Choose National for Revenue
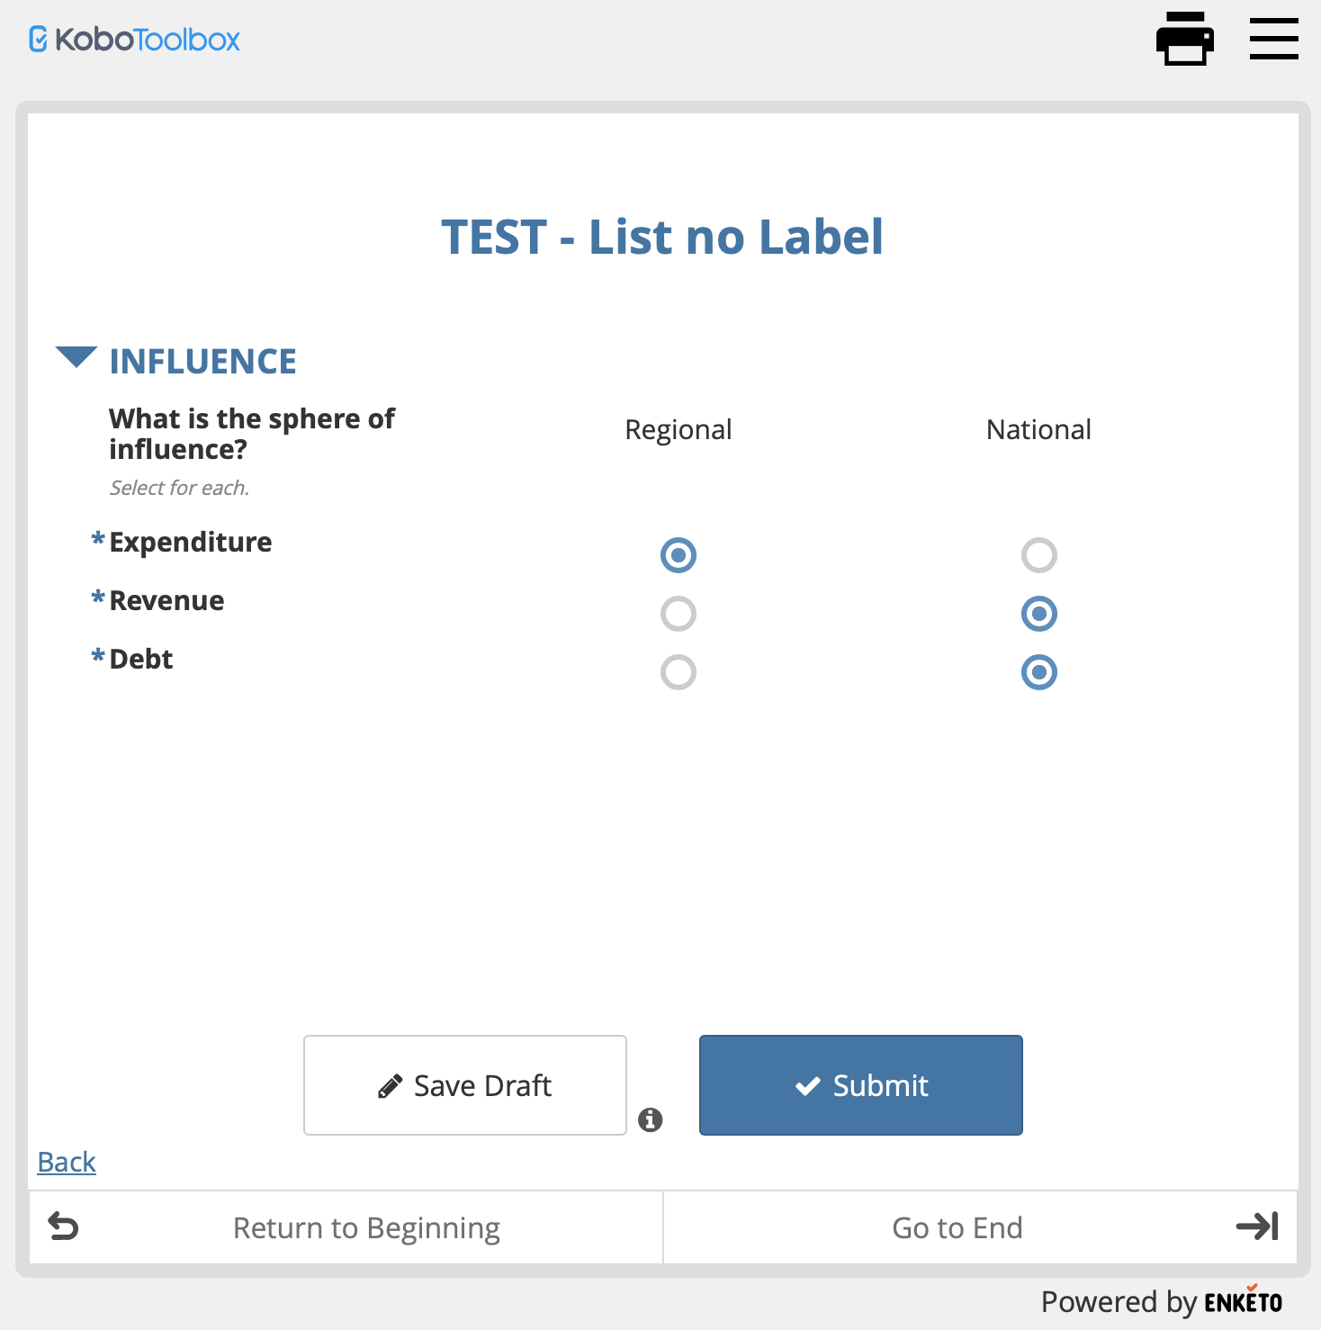This screenshot has height=1330, width=1321. 1038,614
